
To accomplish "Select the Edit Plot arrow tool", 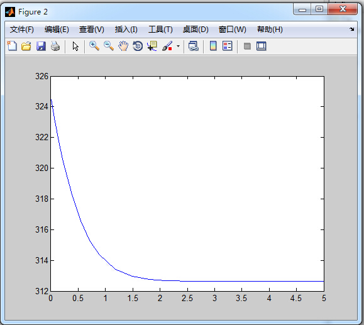I will click(x=75, y=46).
